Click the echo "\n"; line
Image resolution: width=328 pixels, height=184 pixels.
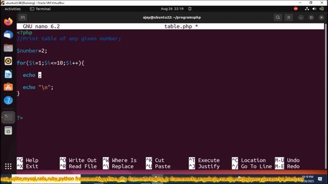38,87
